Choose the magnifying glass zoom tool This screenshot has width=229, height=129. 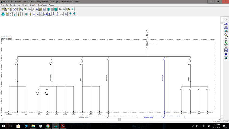[226, 35]
